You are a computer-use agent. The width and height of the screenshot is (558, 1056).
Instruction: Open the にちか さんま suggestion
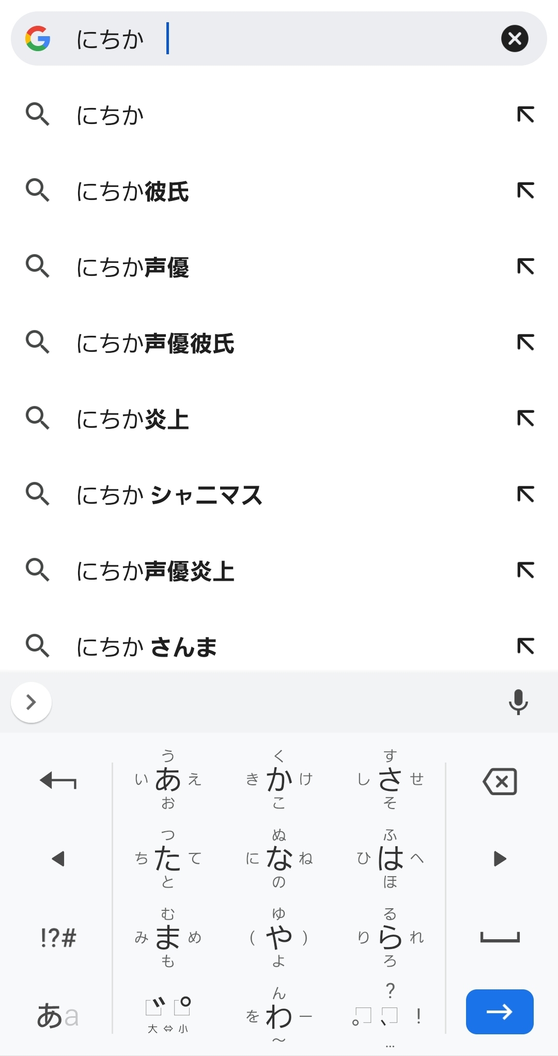pyautogui.click(x=146, y=647)
